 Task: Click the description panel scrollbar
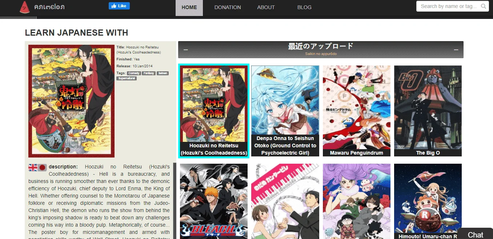(175, 201)
